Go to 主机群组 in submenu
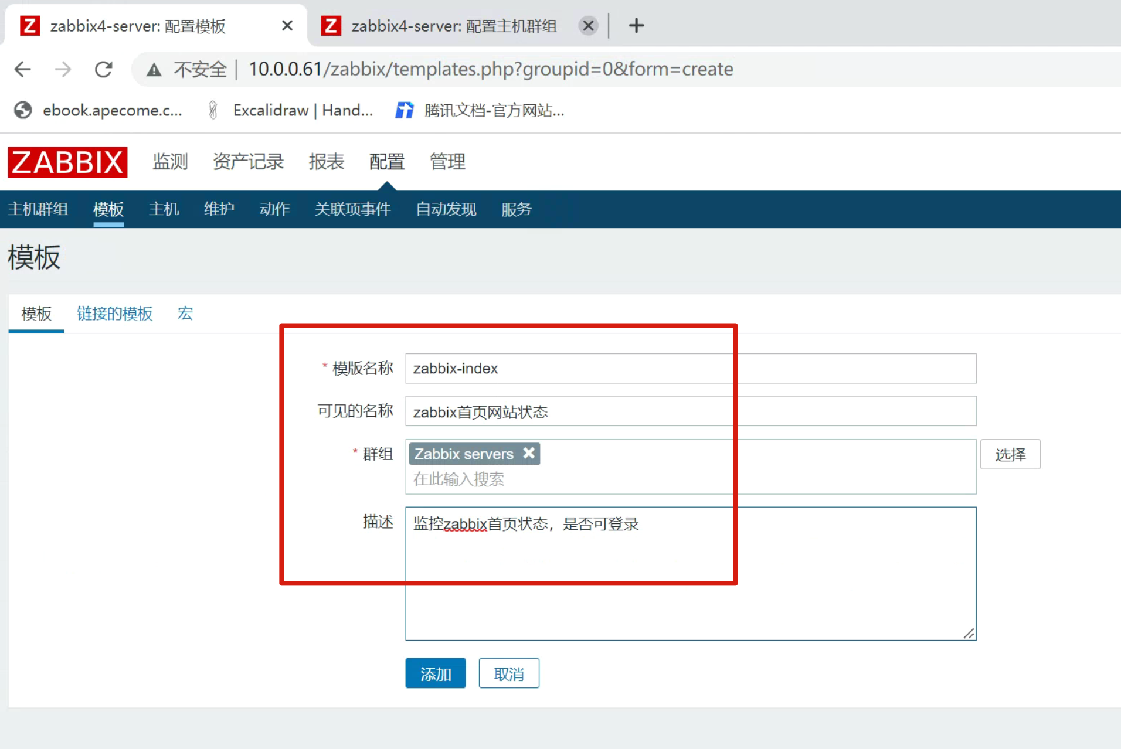Image resolution: width=1121 pixels, height=749 pixels. click(x=38, y=209)
